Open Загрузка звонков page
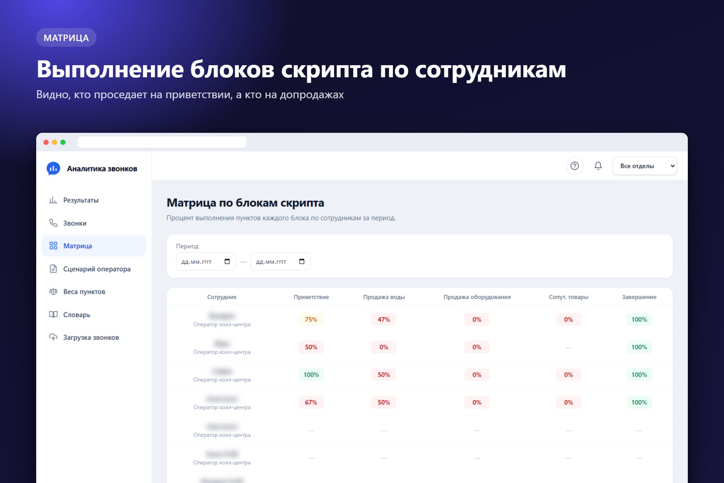Screen dimensions: 724x483 (x=94, y=337)
